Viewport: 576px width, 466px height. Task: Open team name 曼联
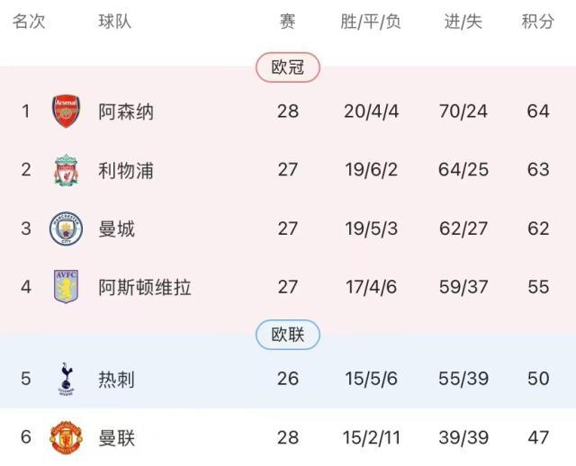click(x=116, y=438)
